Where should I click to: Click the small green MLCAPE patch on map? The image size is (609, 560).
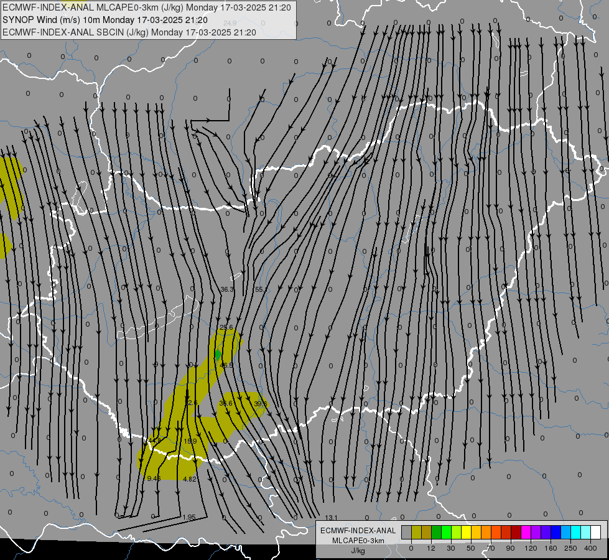pos(218,355)
